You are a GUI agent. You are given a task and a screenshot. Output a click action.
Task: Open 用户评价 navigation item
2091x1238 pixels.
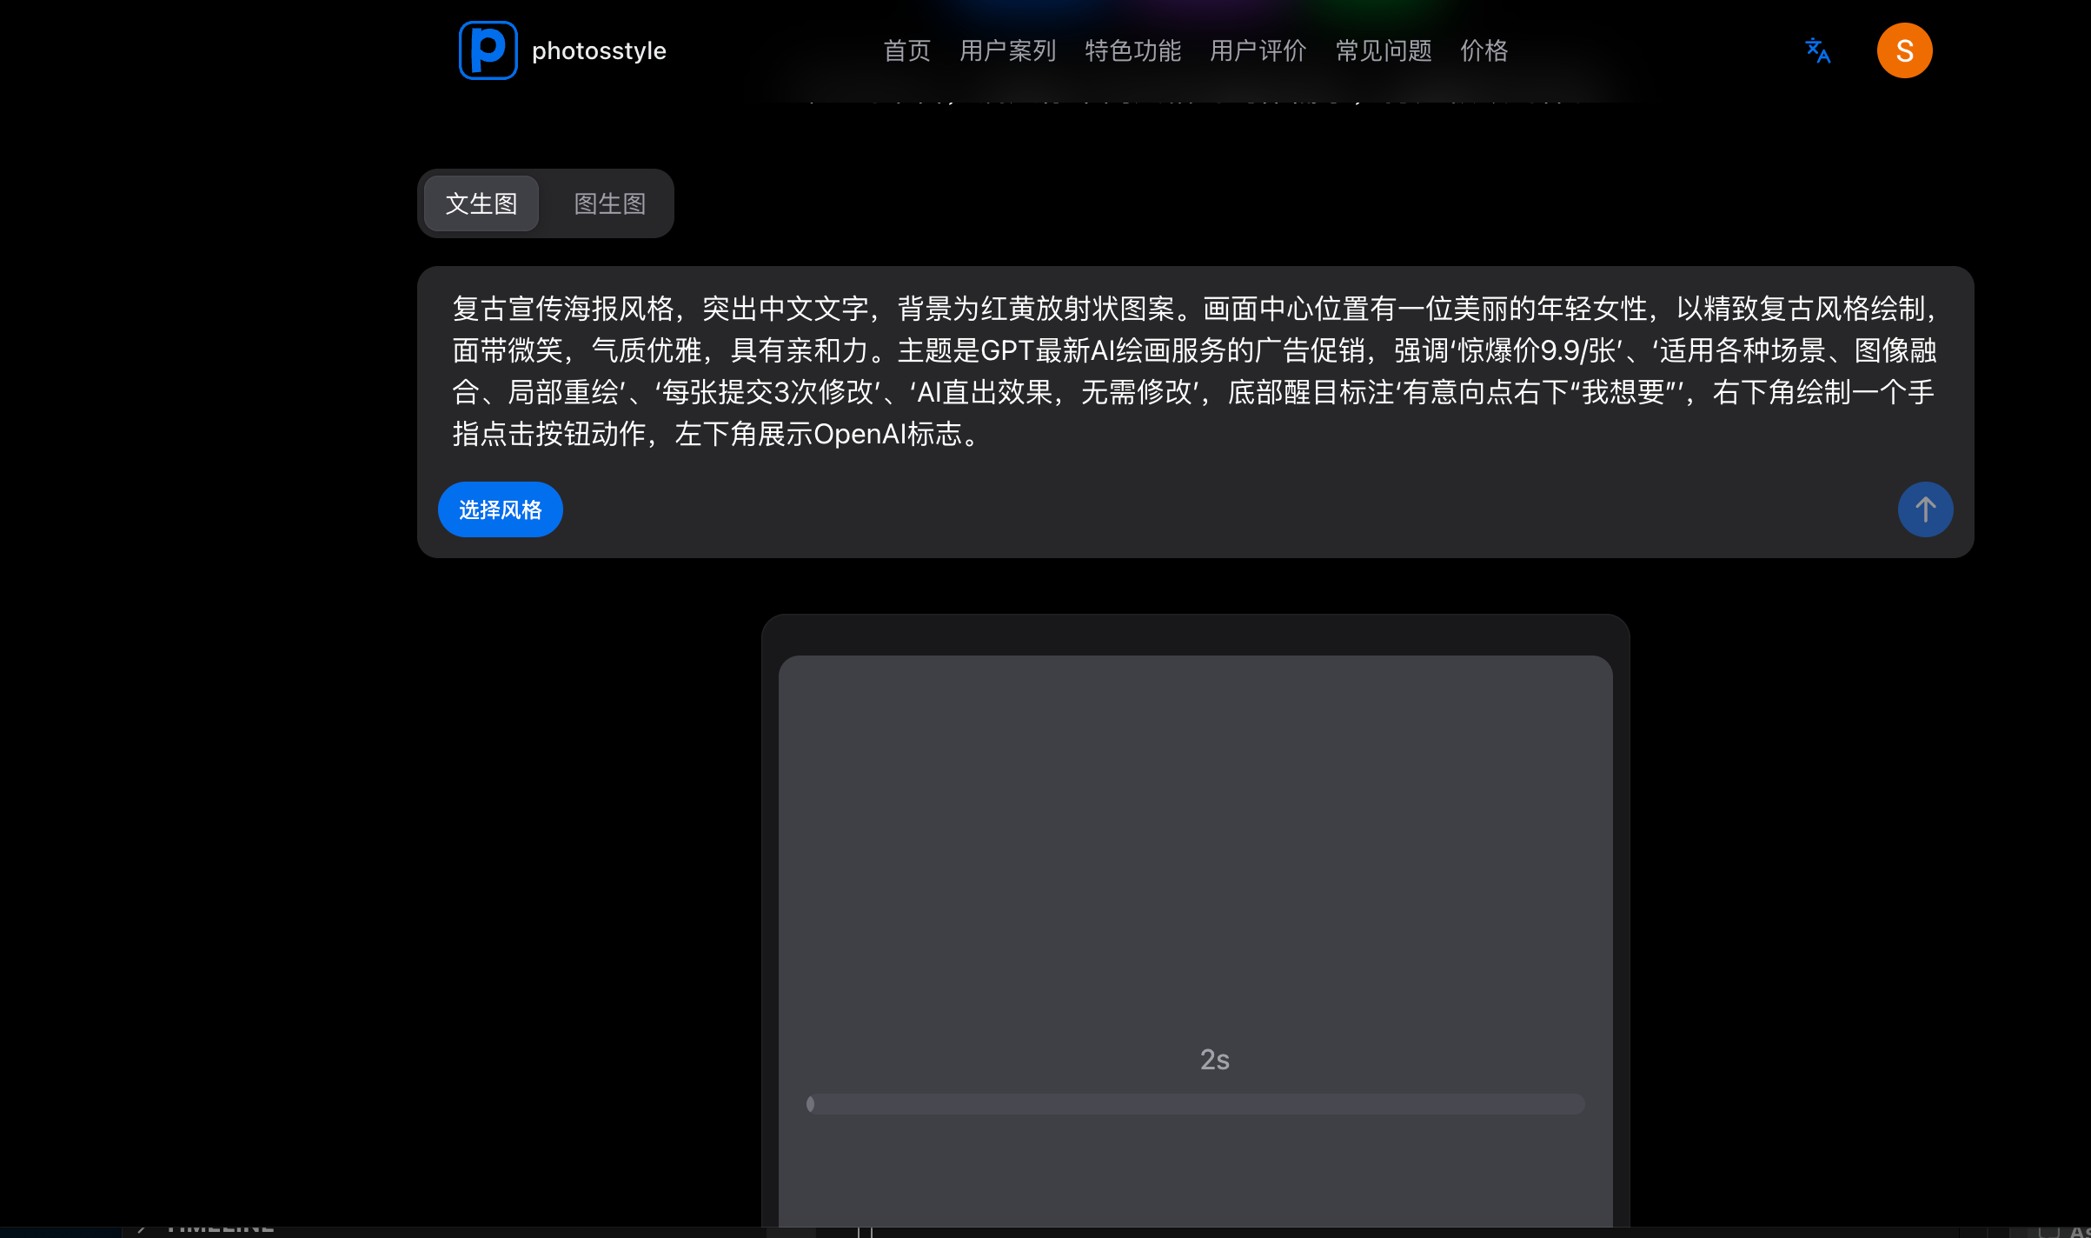(x=1258, y=50)
